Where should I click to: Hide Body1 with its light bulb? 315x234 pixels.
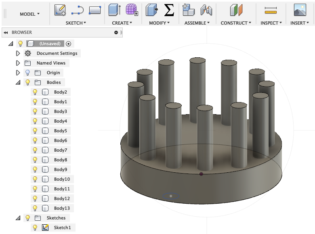(x=35, y=102)
